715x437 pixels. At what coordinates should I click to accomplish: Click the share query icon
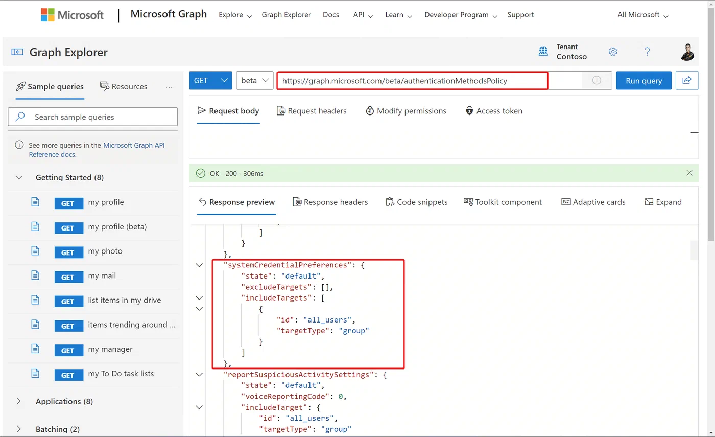click(687, 80)
